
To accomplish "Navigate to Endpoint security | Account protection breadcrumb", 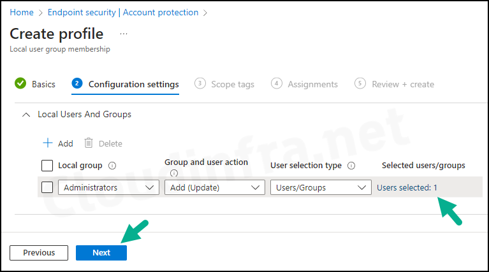I will (123, 13).
